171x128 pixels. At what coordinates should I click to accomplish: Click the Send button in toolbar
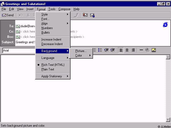tap(8, 15)
